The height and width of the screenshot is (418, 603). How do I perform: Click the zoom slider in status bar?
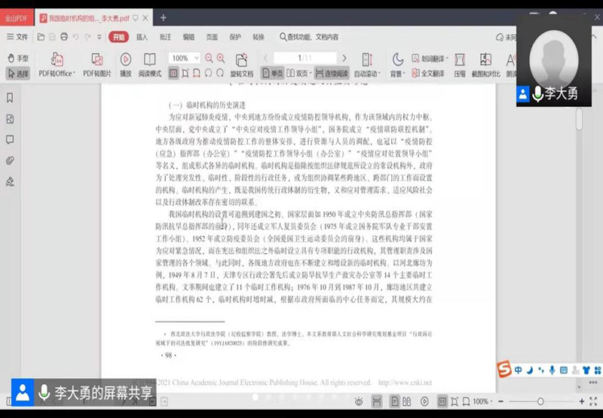click(540, 401)
